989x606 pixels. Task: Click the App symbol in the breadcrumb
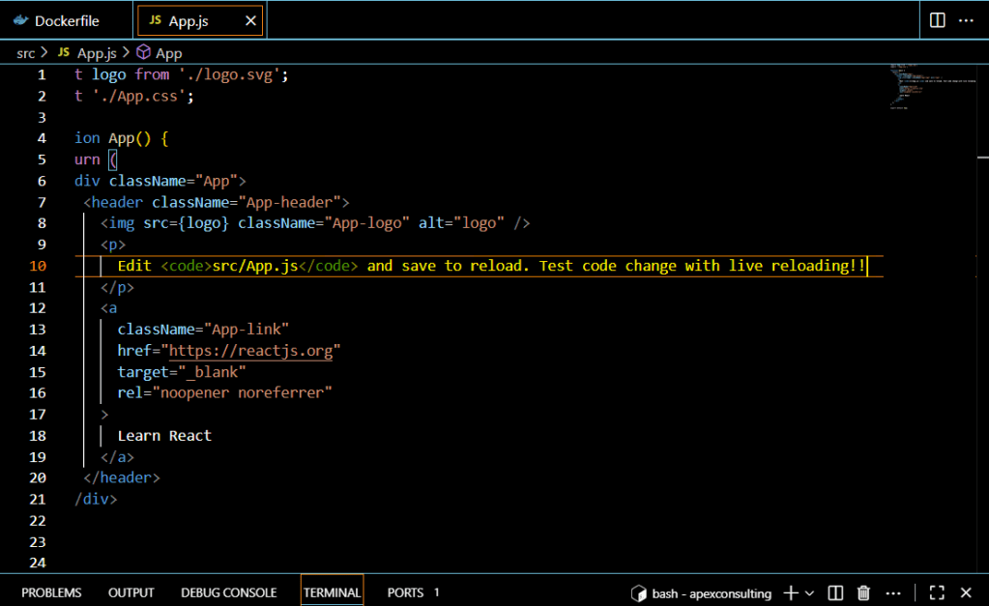[x=168, y=53]
